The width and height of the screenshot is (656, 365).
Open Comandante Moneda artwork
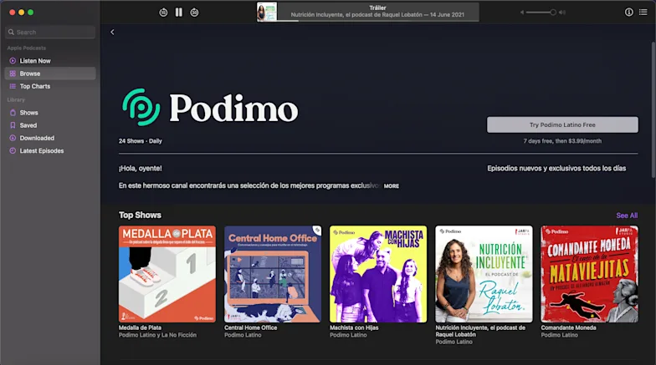589,274
